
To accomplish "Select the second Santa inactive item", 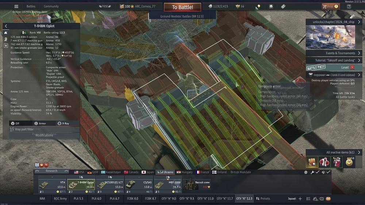I will pyautogui.click(x=324, y=162).
